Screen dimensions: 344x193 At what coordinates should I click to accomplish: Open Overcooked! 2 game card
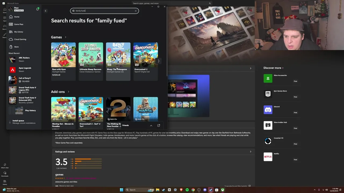pos(146,61)
